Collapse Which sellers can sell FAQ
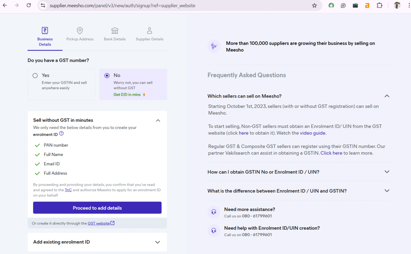The height and width of the screenshot is (254, 411). point(387,96)
